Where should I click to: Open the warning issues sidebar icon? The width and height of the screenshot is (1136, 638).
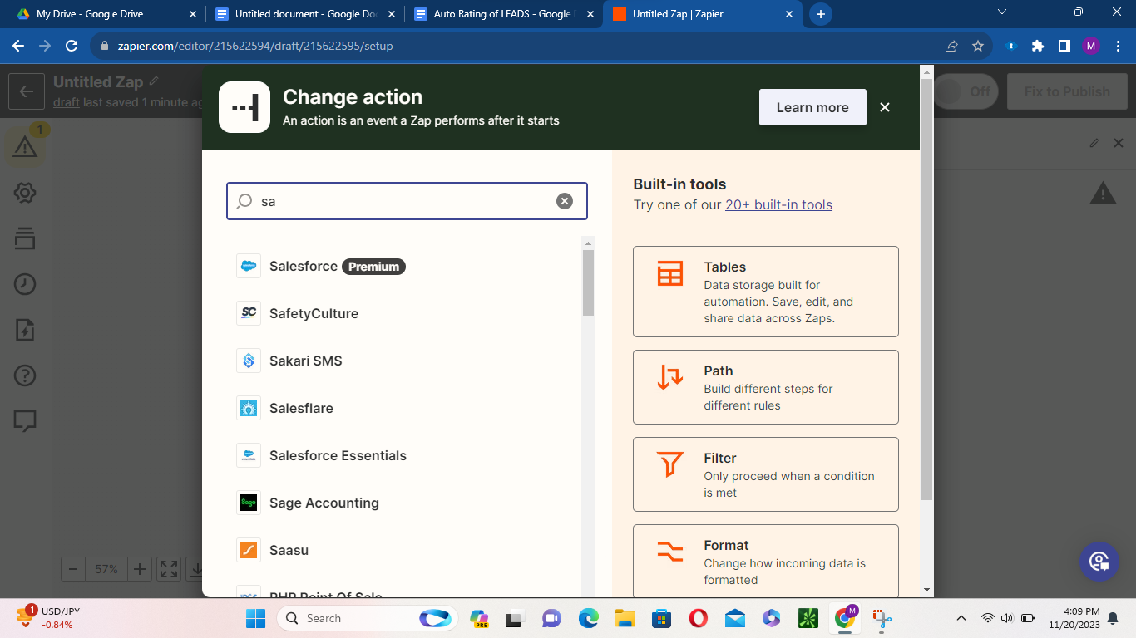pos(25,147)
